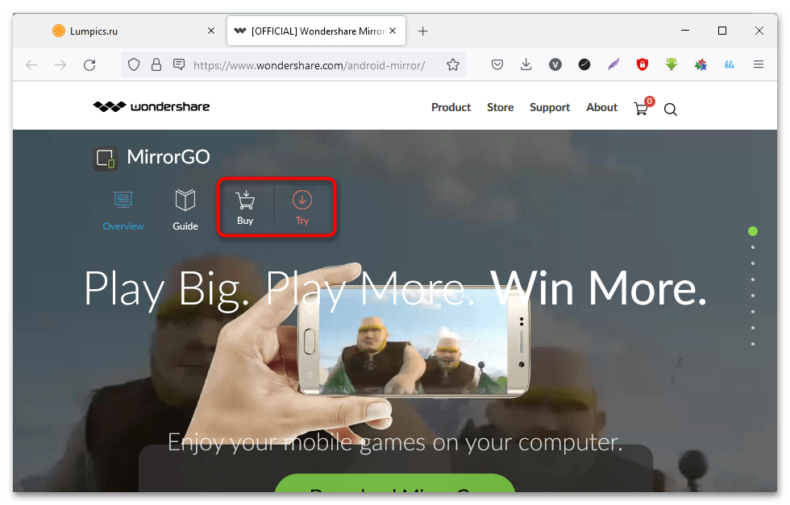Image resolution: width=790 pixels, height=505 pixels.
Task: Click the Try download icon
Action: (x=301, y=200)
